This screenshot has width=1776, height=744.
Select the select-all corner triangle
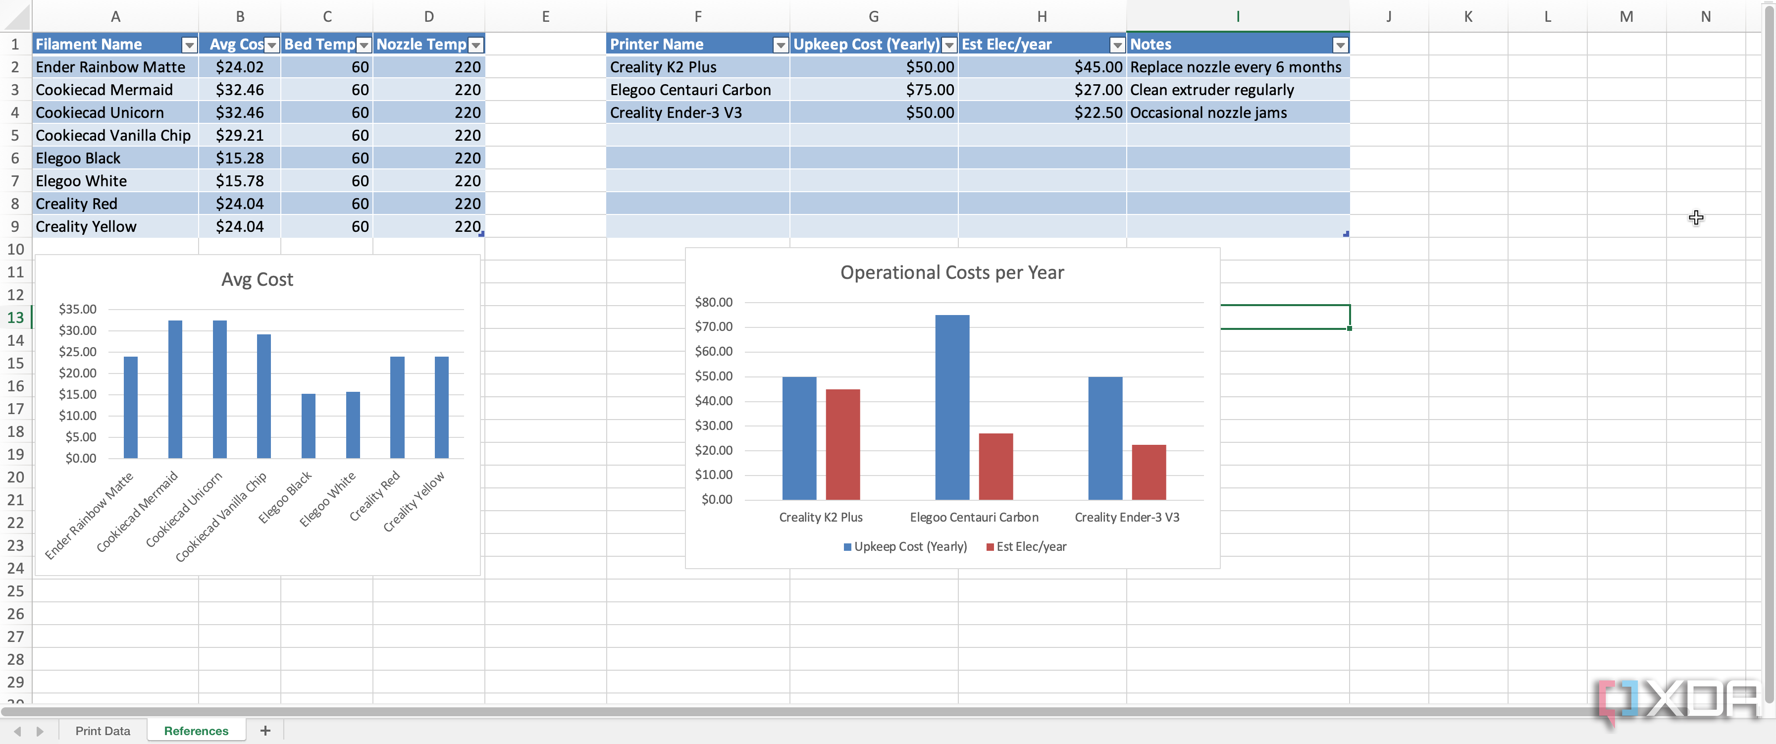[15, 16]
